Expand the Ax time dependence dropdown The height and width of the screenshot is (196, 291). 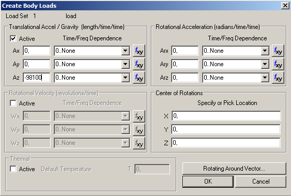coord(126,51)
